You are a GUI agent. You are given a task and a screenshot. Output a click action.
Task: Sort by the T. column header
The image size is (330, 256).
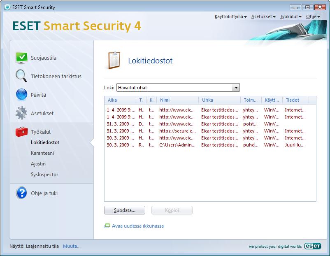pyautogui.click(x=141, y=100)
